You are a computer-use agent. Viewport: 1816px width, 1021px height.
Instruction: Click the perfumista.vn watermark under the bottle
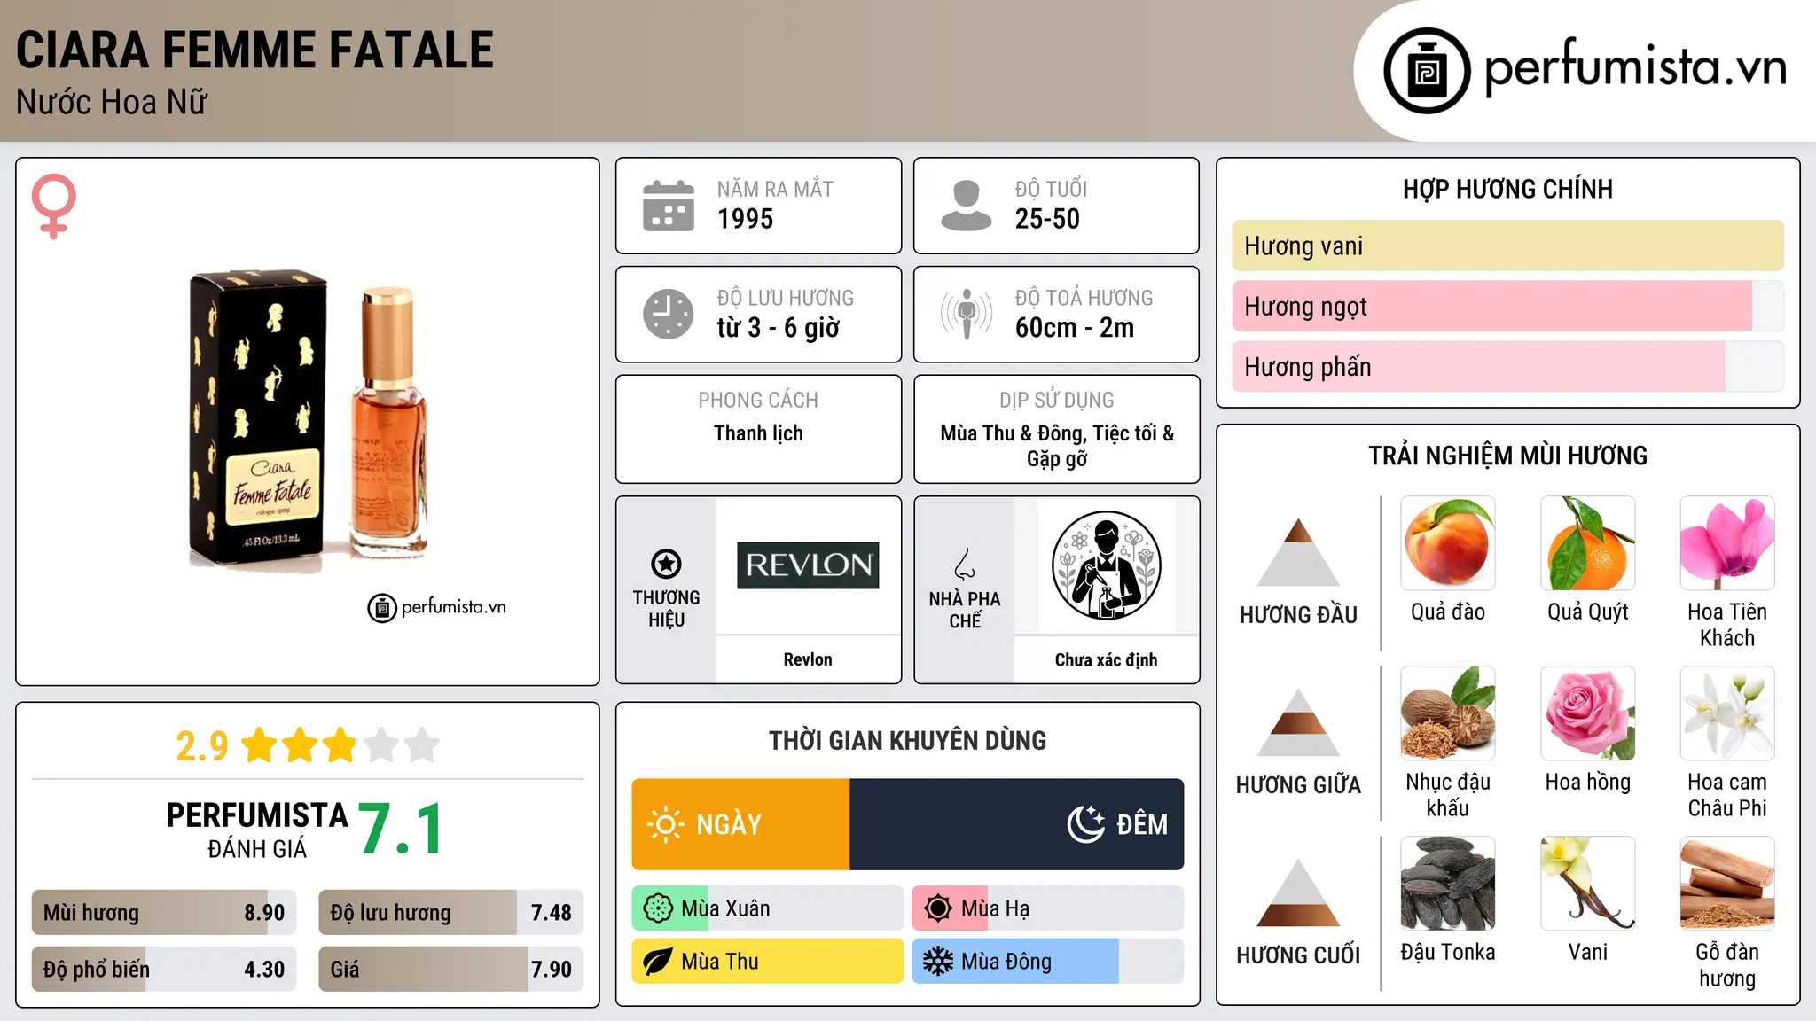point(437,608)
